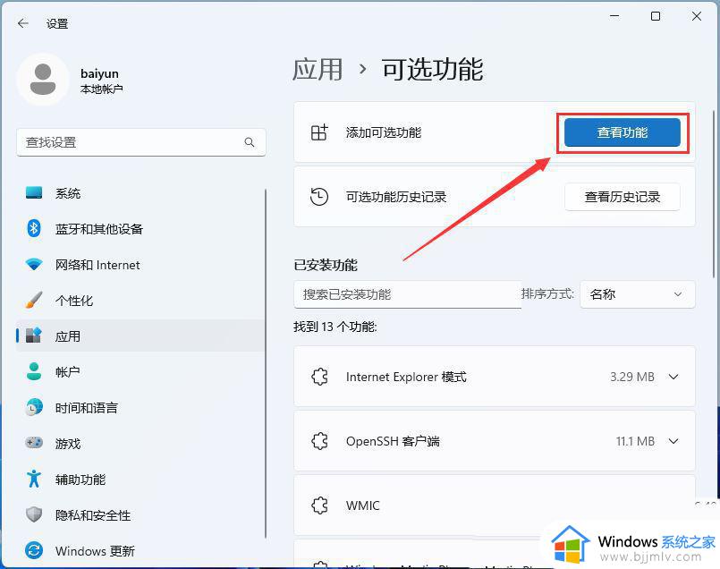Image resolution: width=720 pixels, height=569 pixels.
Task: Click the 个性化 paintbrush icon
Action: click(x=34, y=300)
